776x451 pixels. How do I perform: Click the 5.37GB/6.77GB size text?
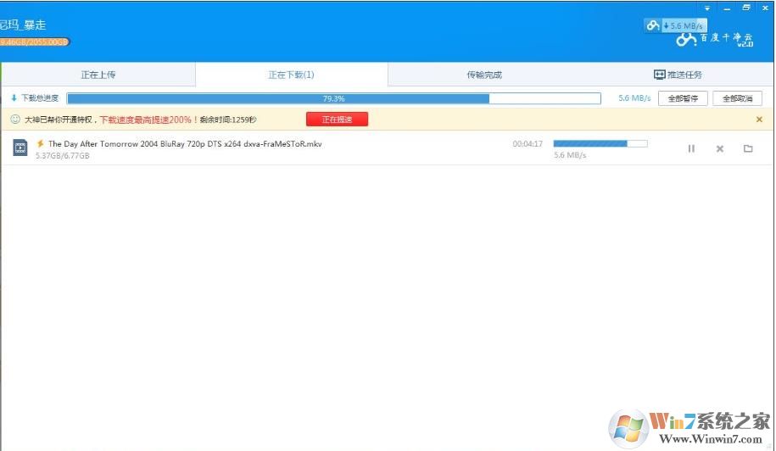(63, 156)
